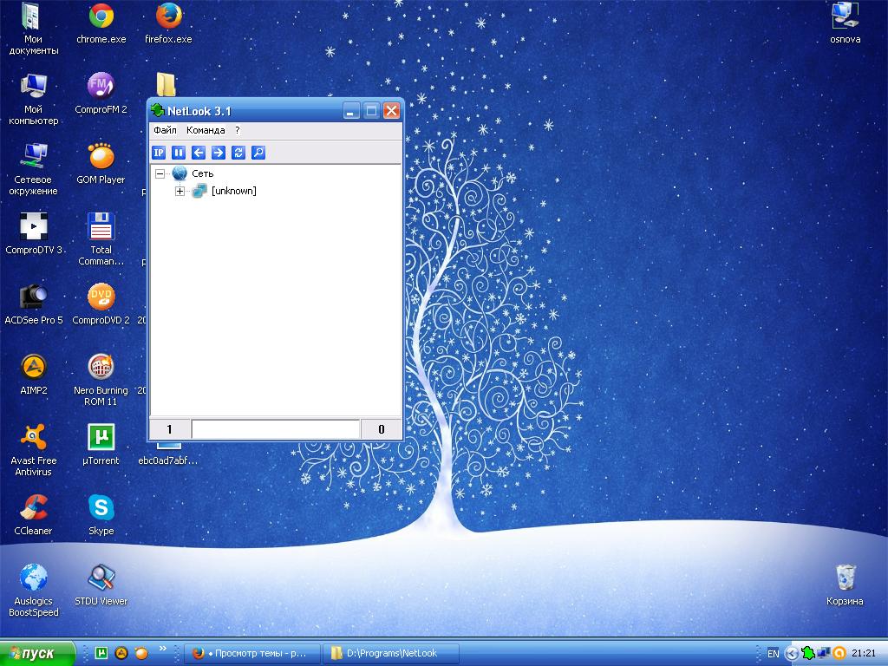Click the right arrow toolbar icon
This screenshot has width=888, height=666.
pos(219,153)
